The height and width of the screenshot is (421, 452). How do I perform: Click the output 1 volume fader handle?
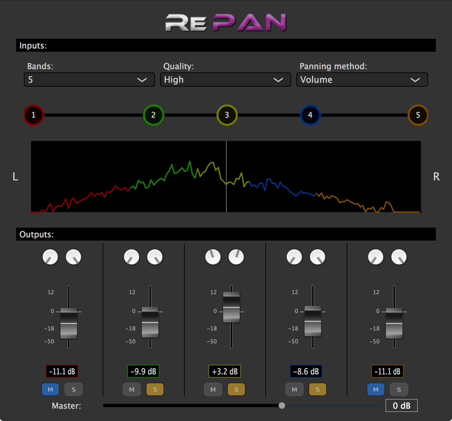tap(69, 323)
